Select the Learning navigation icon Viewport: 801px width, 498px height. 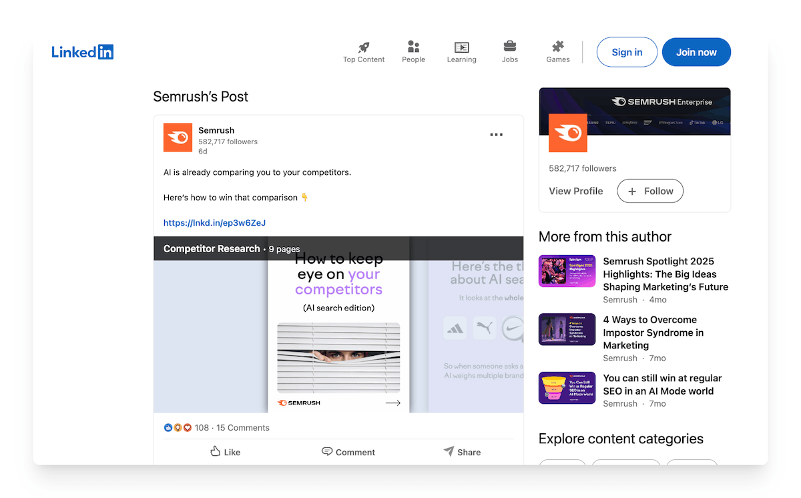pos(461,47)
